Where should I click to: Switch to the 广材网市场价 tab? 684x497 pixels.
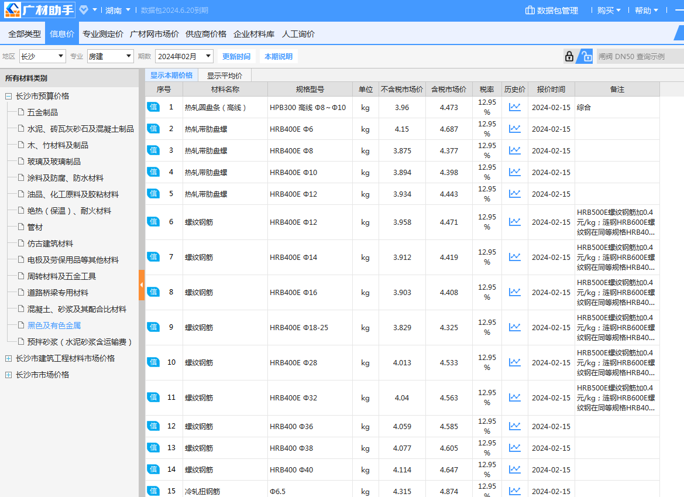click(154, 34)
